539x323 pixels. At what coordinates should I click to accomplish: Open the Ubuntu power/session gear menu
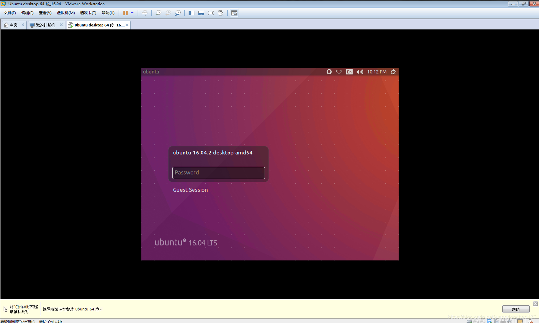pos(393,72)
